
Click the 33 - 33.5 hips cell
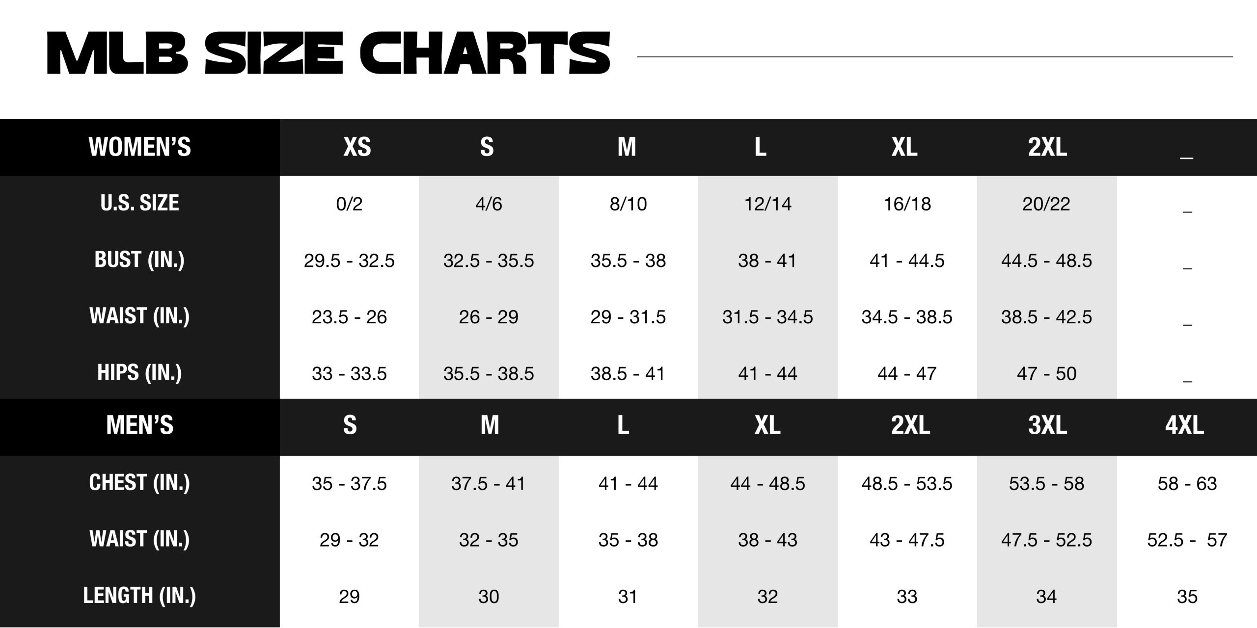pos(349,374)
